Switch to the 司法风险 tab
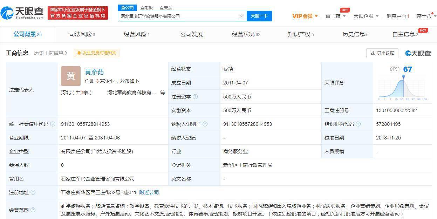The image size is (437, 219). [x=82, y=34]
